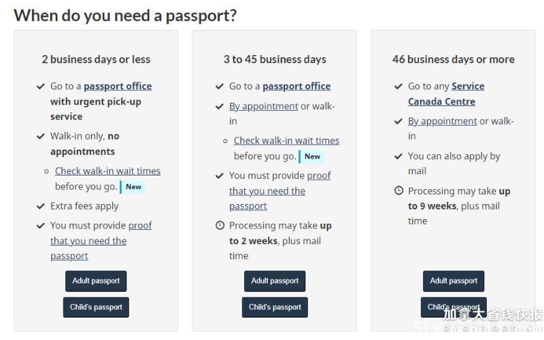The height and width of the screenshot is (340, 544).
Task: Open proof that you need the passport link, middle card
Action: pyautogui.click(x=280, y=190)
